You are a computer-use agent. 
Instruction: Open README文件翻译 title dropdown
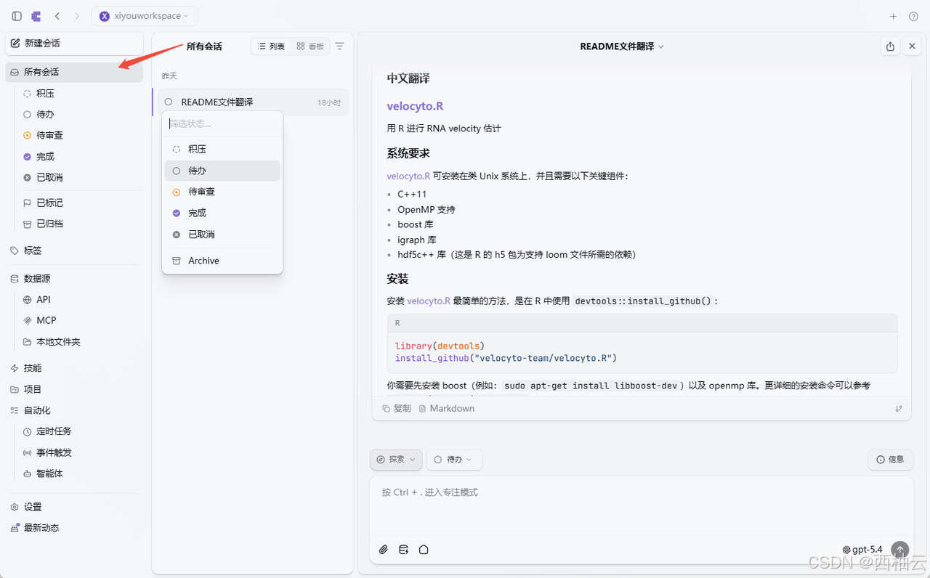622,46
